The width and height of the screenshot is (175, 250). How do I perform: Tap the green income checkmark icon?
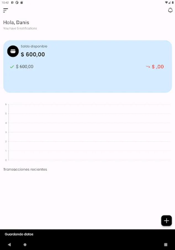coord(12,67)
